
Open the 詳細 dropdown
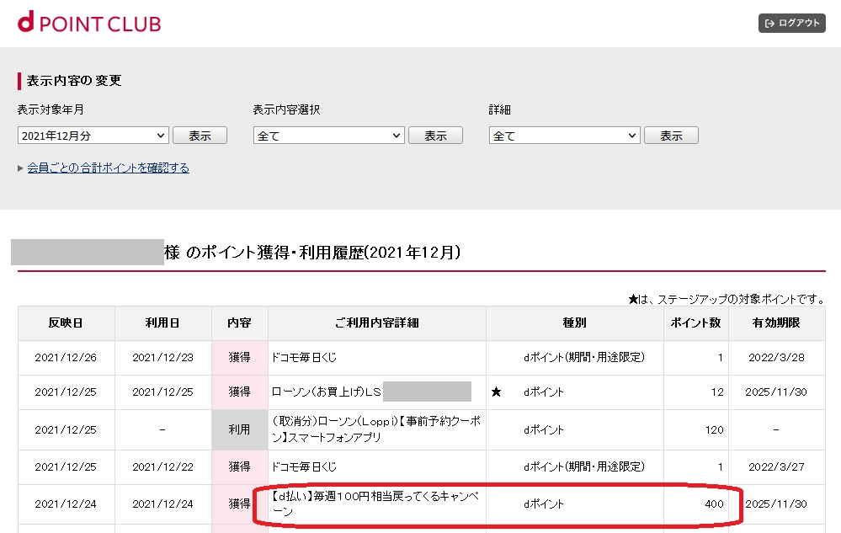coord(565,136)
